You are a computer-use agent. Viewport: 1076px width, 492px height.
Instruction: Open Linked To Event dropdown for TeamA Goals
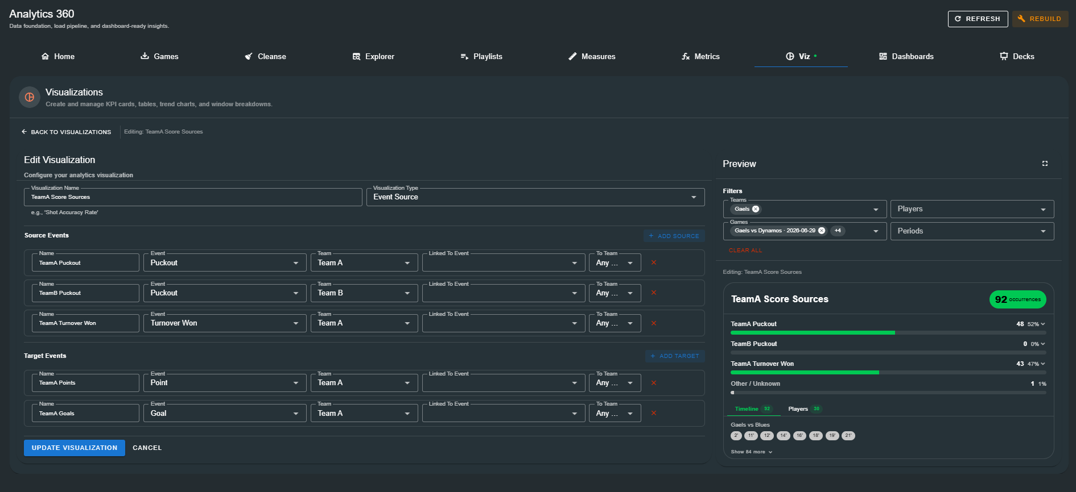[504, 413]
